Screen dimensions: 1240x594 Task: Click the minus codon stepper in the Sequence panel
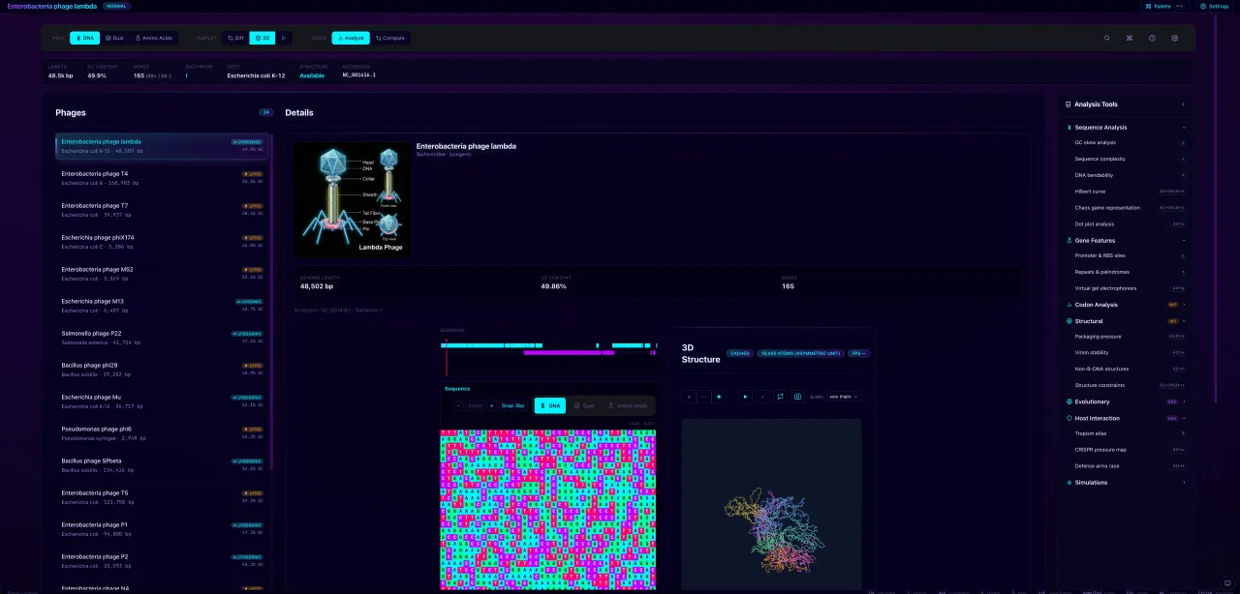pyautogui.click(x=458, y=405)
